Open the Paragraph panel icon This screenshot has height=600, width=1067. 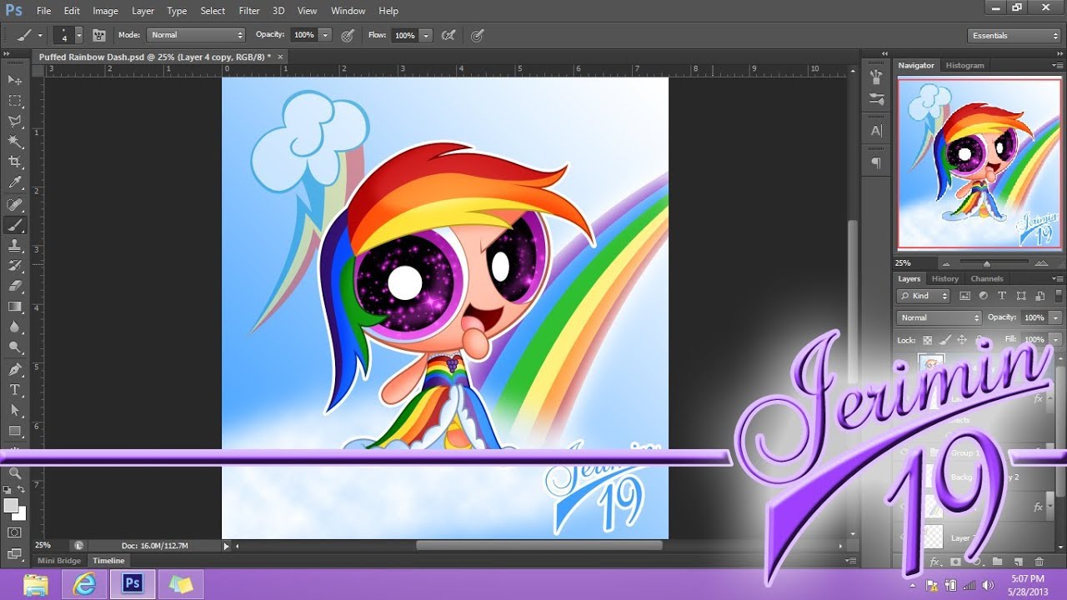click(x=876, y=163)
